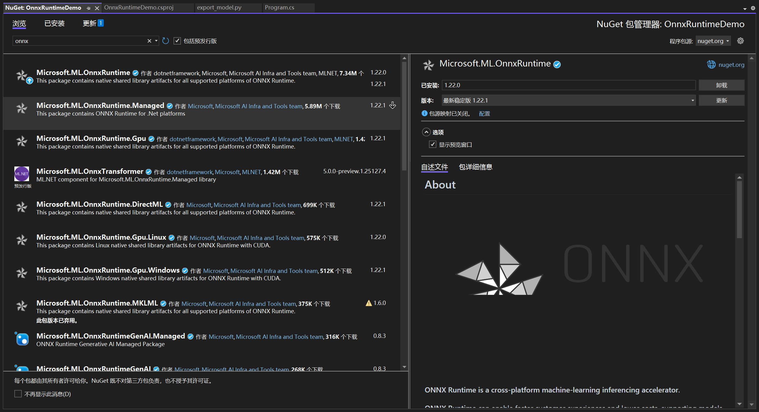Open the nuget.org link in details pane
Image resolution: width=759 pixels, height=412 pixels.
tap(731, 65)
